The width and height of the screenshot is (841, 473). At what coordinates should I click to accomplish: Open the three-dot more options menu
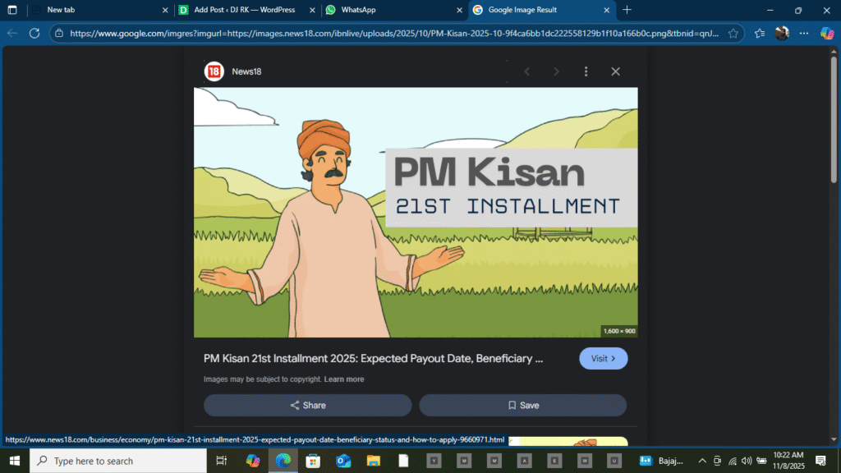pyautogui.click(x=586, y=71)
